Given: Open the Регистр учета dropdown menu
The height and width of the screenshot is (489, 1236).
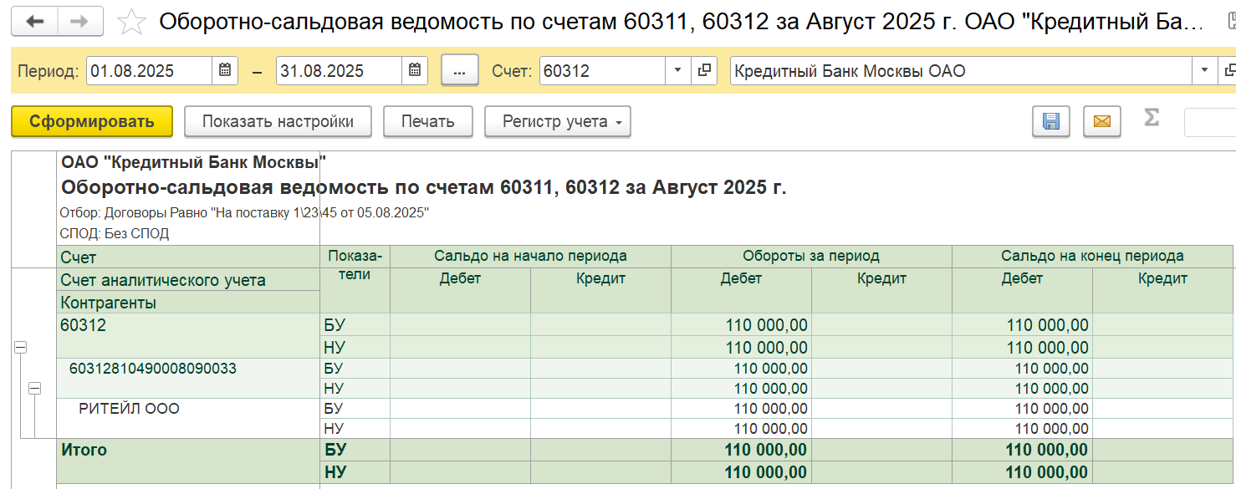Looking at the screenshot, I should coord(558,122).
